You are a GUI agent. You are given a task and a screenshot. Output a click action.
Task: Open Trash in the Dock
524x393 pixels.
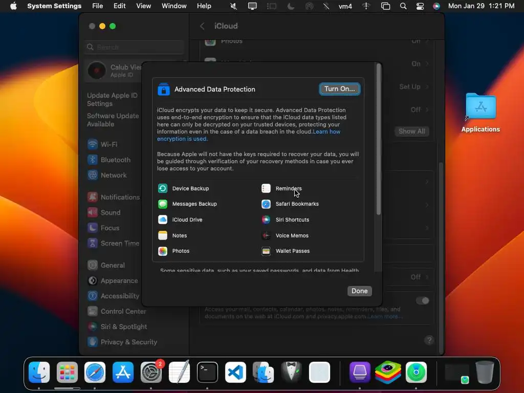485,372
